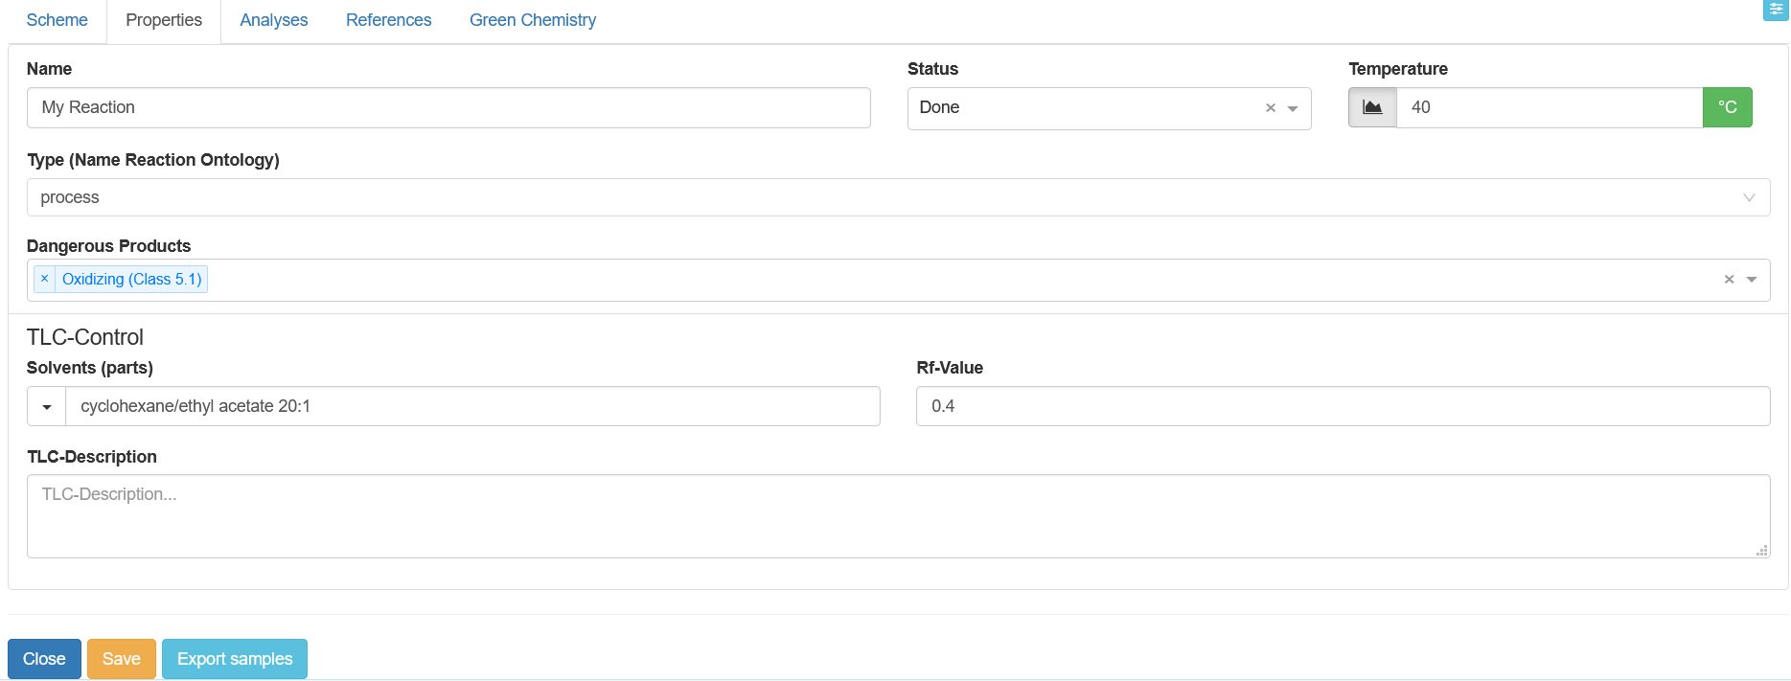The height and width of the screenshot is (681, 1791).
Task: Click the Rf-Value input field
Action: [x=1343, y=406]
